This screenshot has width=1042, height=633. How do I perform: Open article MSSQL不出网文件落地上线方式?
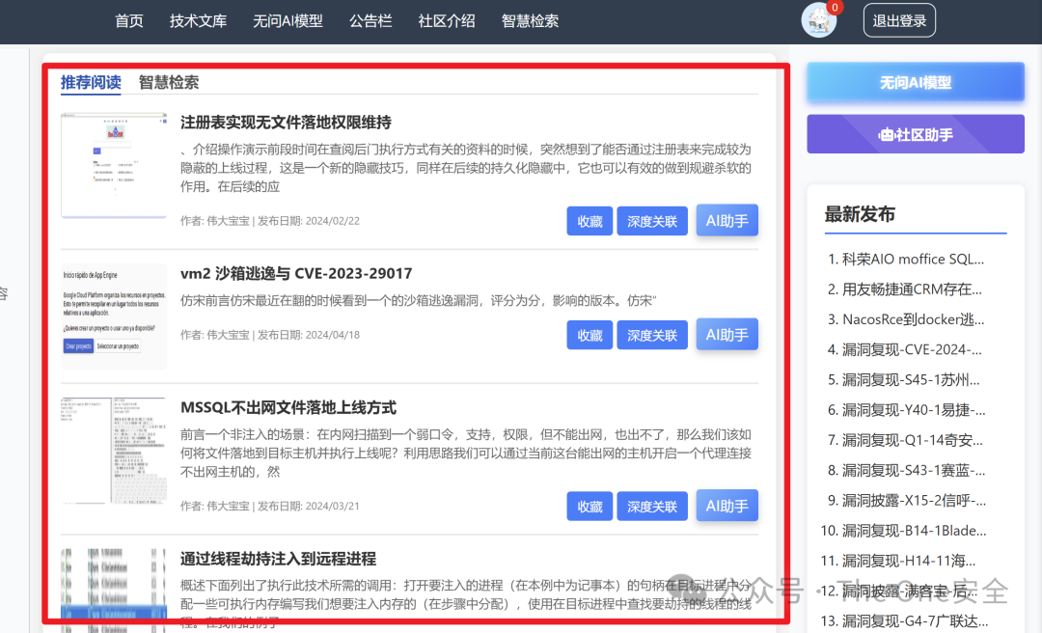coord(288,407)
